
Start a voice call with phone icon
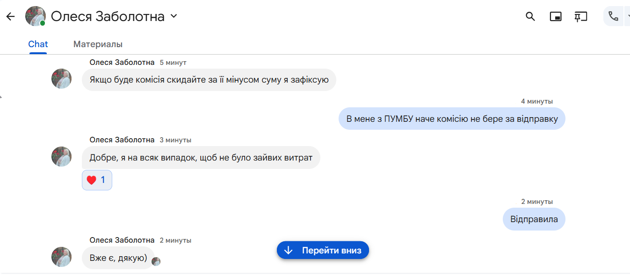coord(613,17)
